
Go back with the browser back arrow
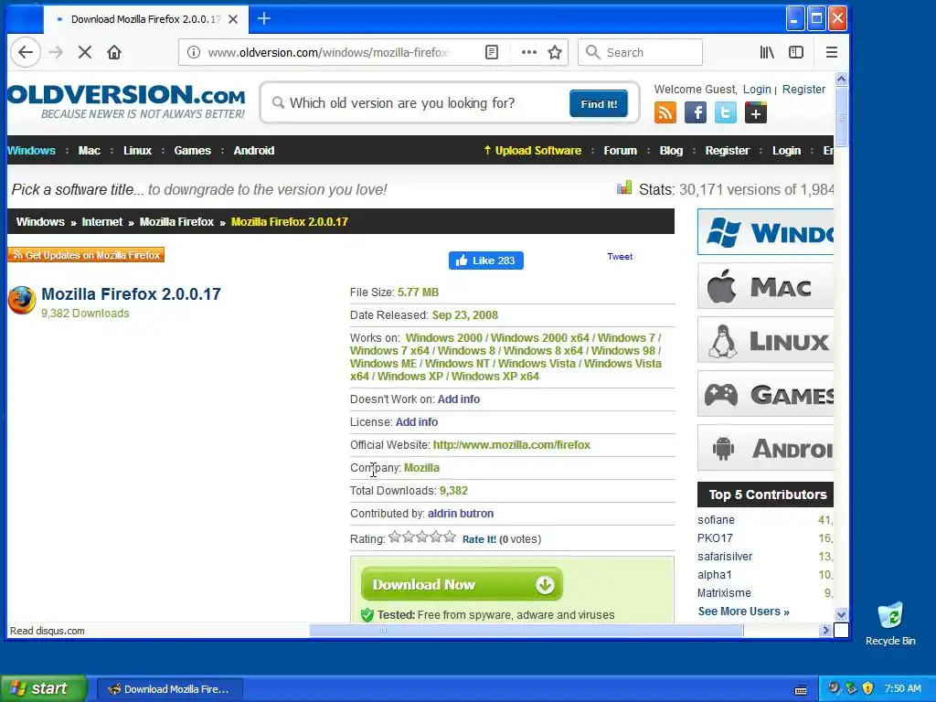coord(25,52)
